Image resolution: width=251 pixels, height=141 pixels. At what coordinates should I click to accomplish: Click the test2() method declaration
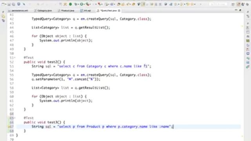(x=44, y=62)
